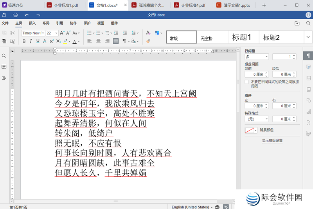This screenshot has height=209, width=313.
Task: Open the 插入 menu tab
Action: 32,23
